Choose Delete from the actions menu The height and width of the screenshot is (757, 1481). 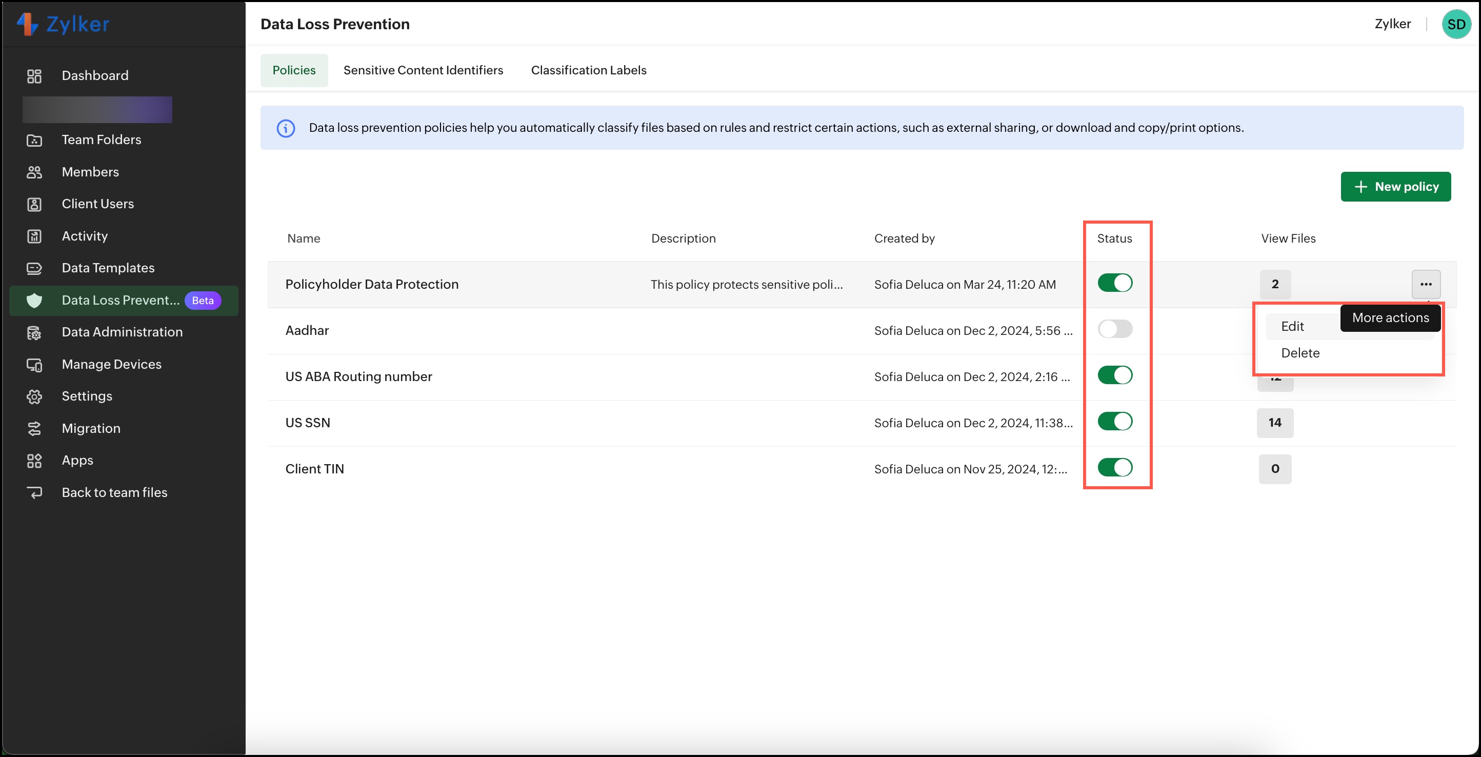(x=1300, y=353)
